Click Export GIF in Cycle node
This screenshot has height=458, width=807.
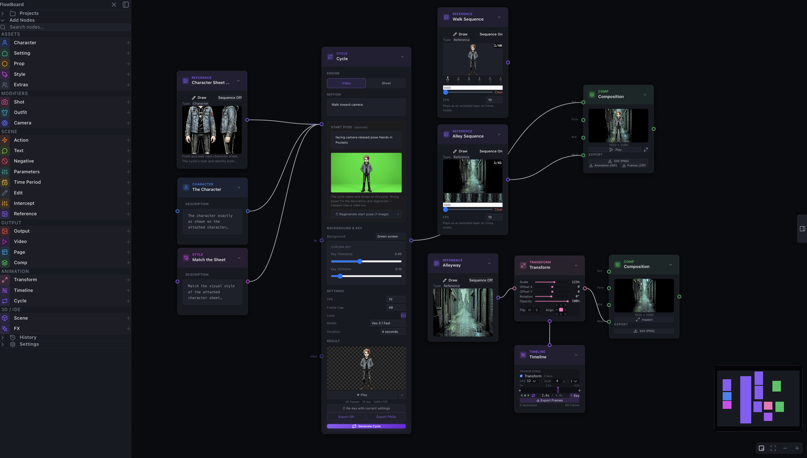[x=346, y=417]
